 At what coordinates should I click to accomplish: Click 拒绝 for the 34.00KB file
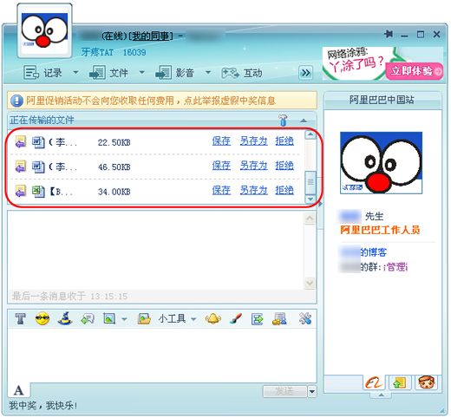[284, 191]
